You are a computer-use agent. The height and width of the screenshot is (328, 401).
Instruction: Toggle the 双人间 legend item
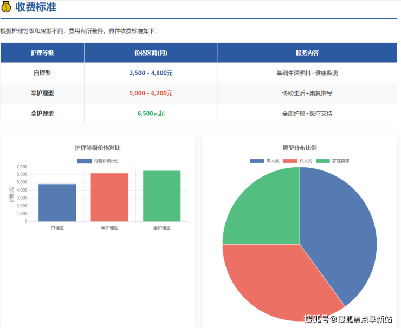click(x=297, y=161)
